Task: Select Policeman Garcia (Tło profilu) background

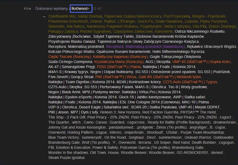Action: (x=145, y=147)
